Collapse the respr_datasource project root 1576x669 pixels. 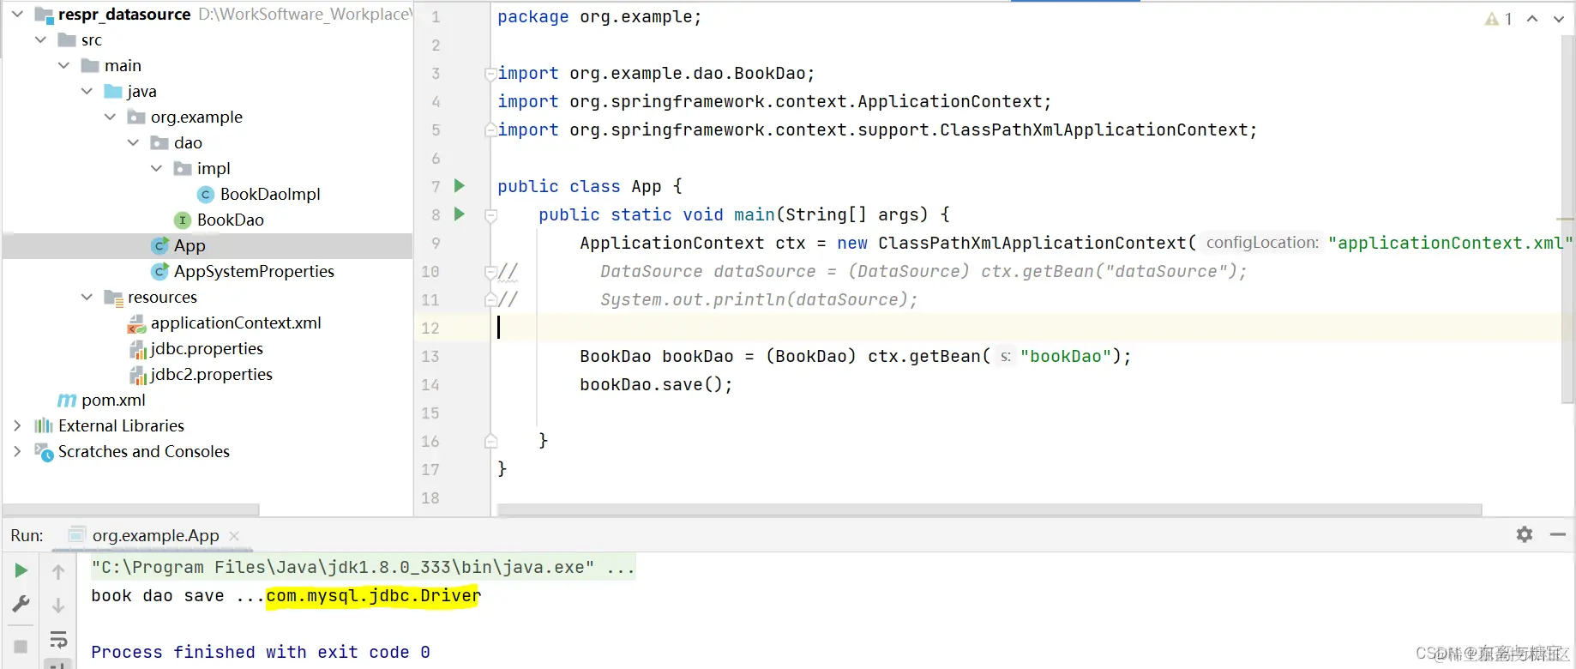[x=17, y=15]
